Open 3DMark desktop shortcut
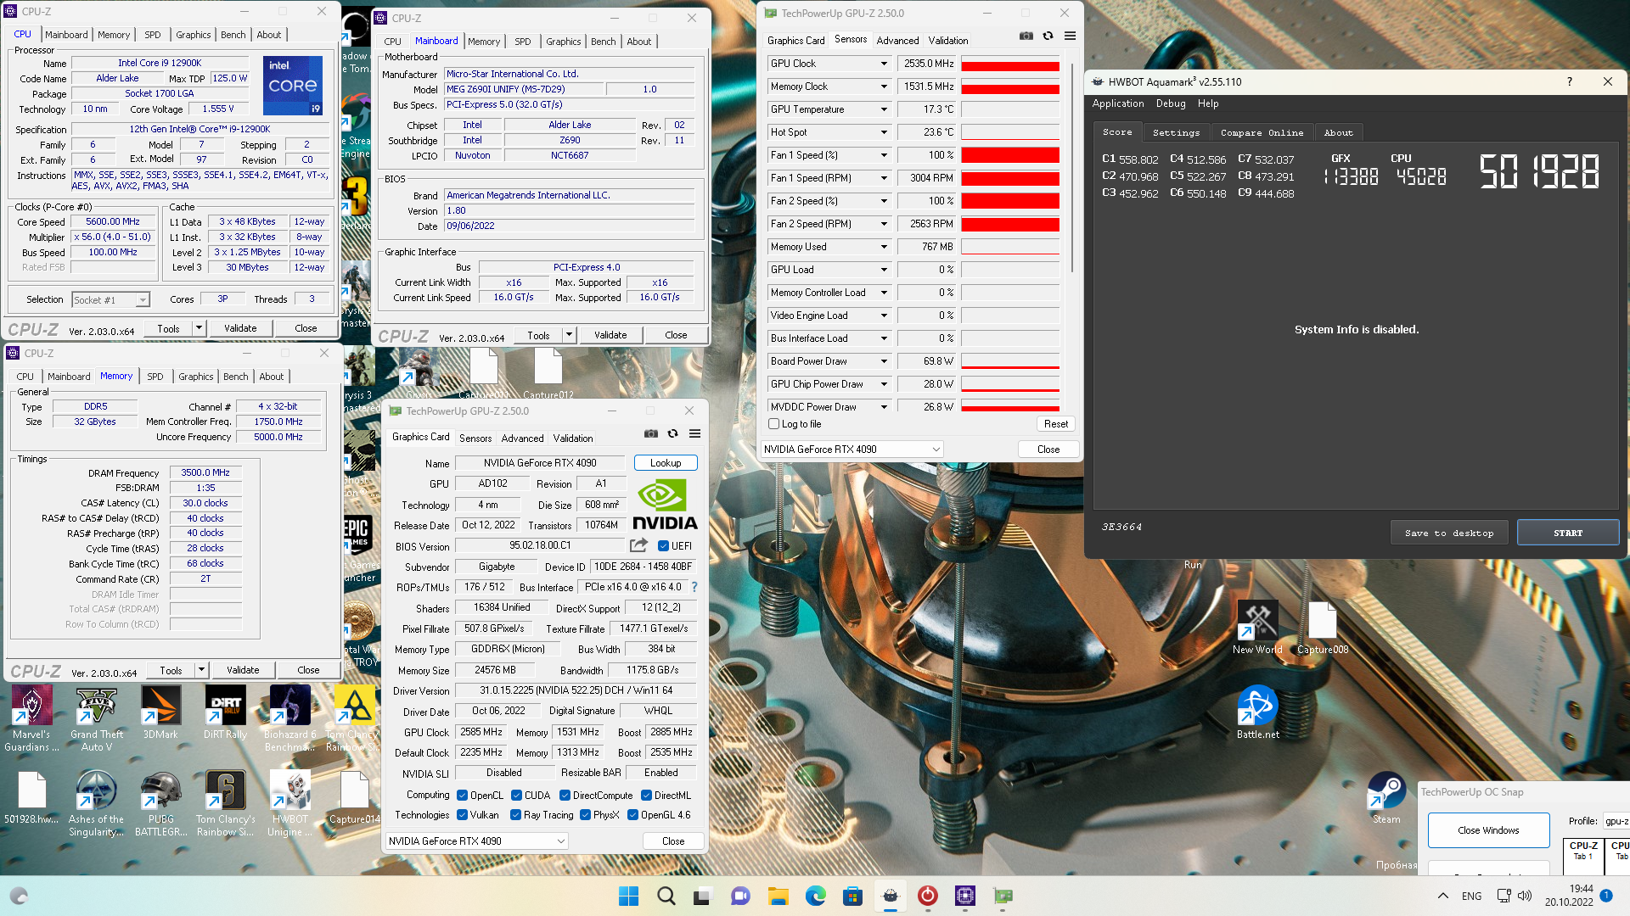This screenshot has width=1630, height=916. pyautogui.click(x=160, y=712)
